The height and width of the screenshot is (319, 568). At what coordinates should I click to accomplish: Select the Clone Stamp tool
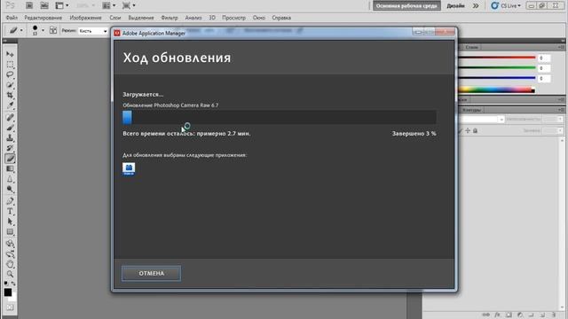point(10,138)
